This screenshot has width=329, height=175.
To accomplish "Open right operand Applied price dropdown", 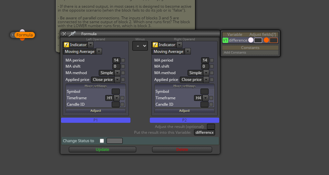I will (x=206, y=80).
